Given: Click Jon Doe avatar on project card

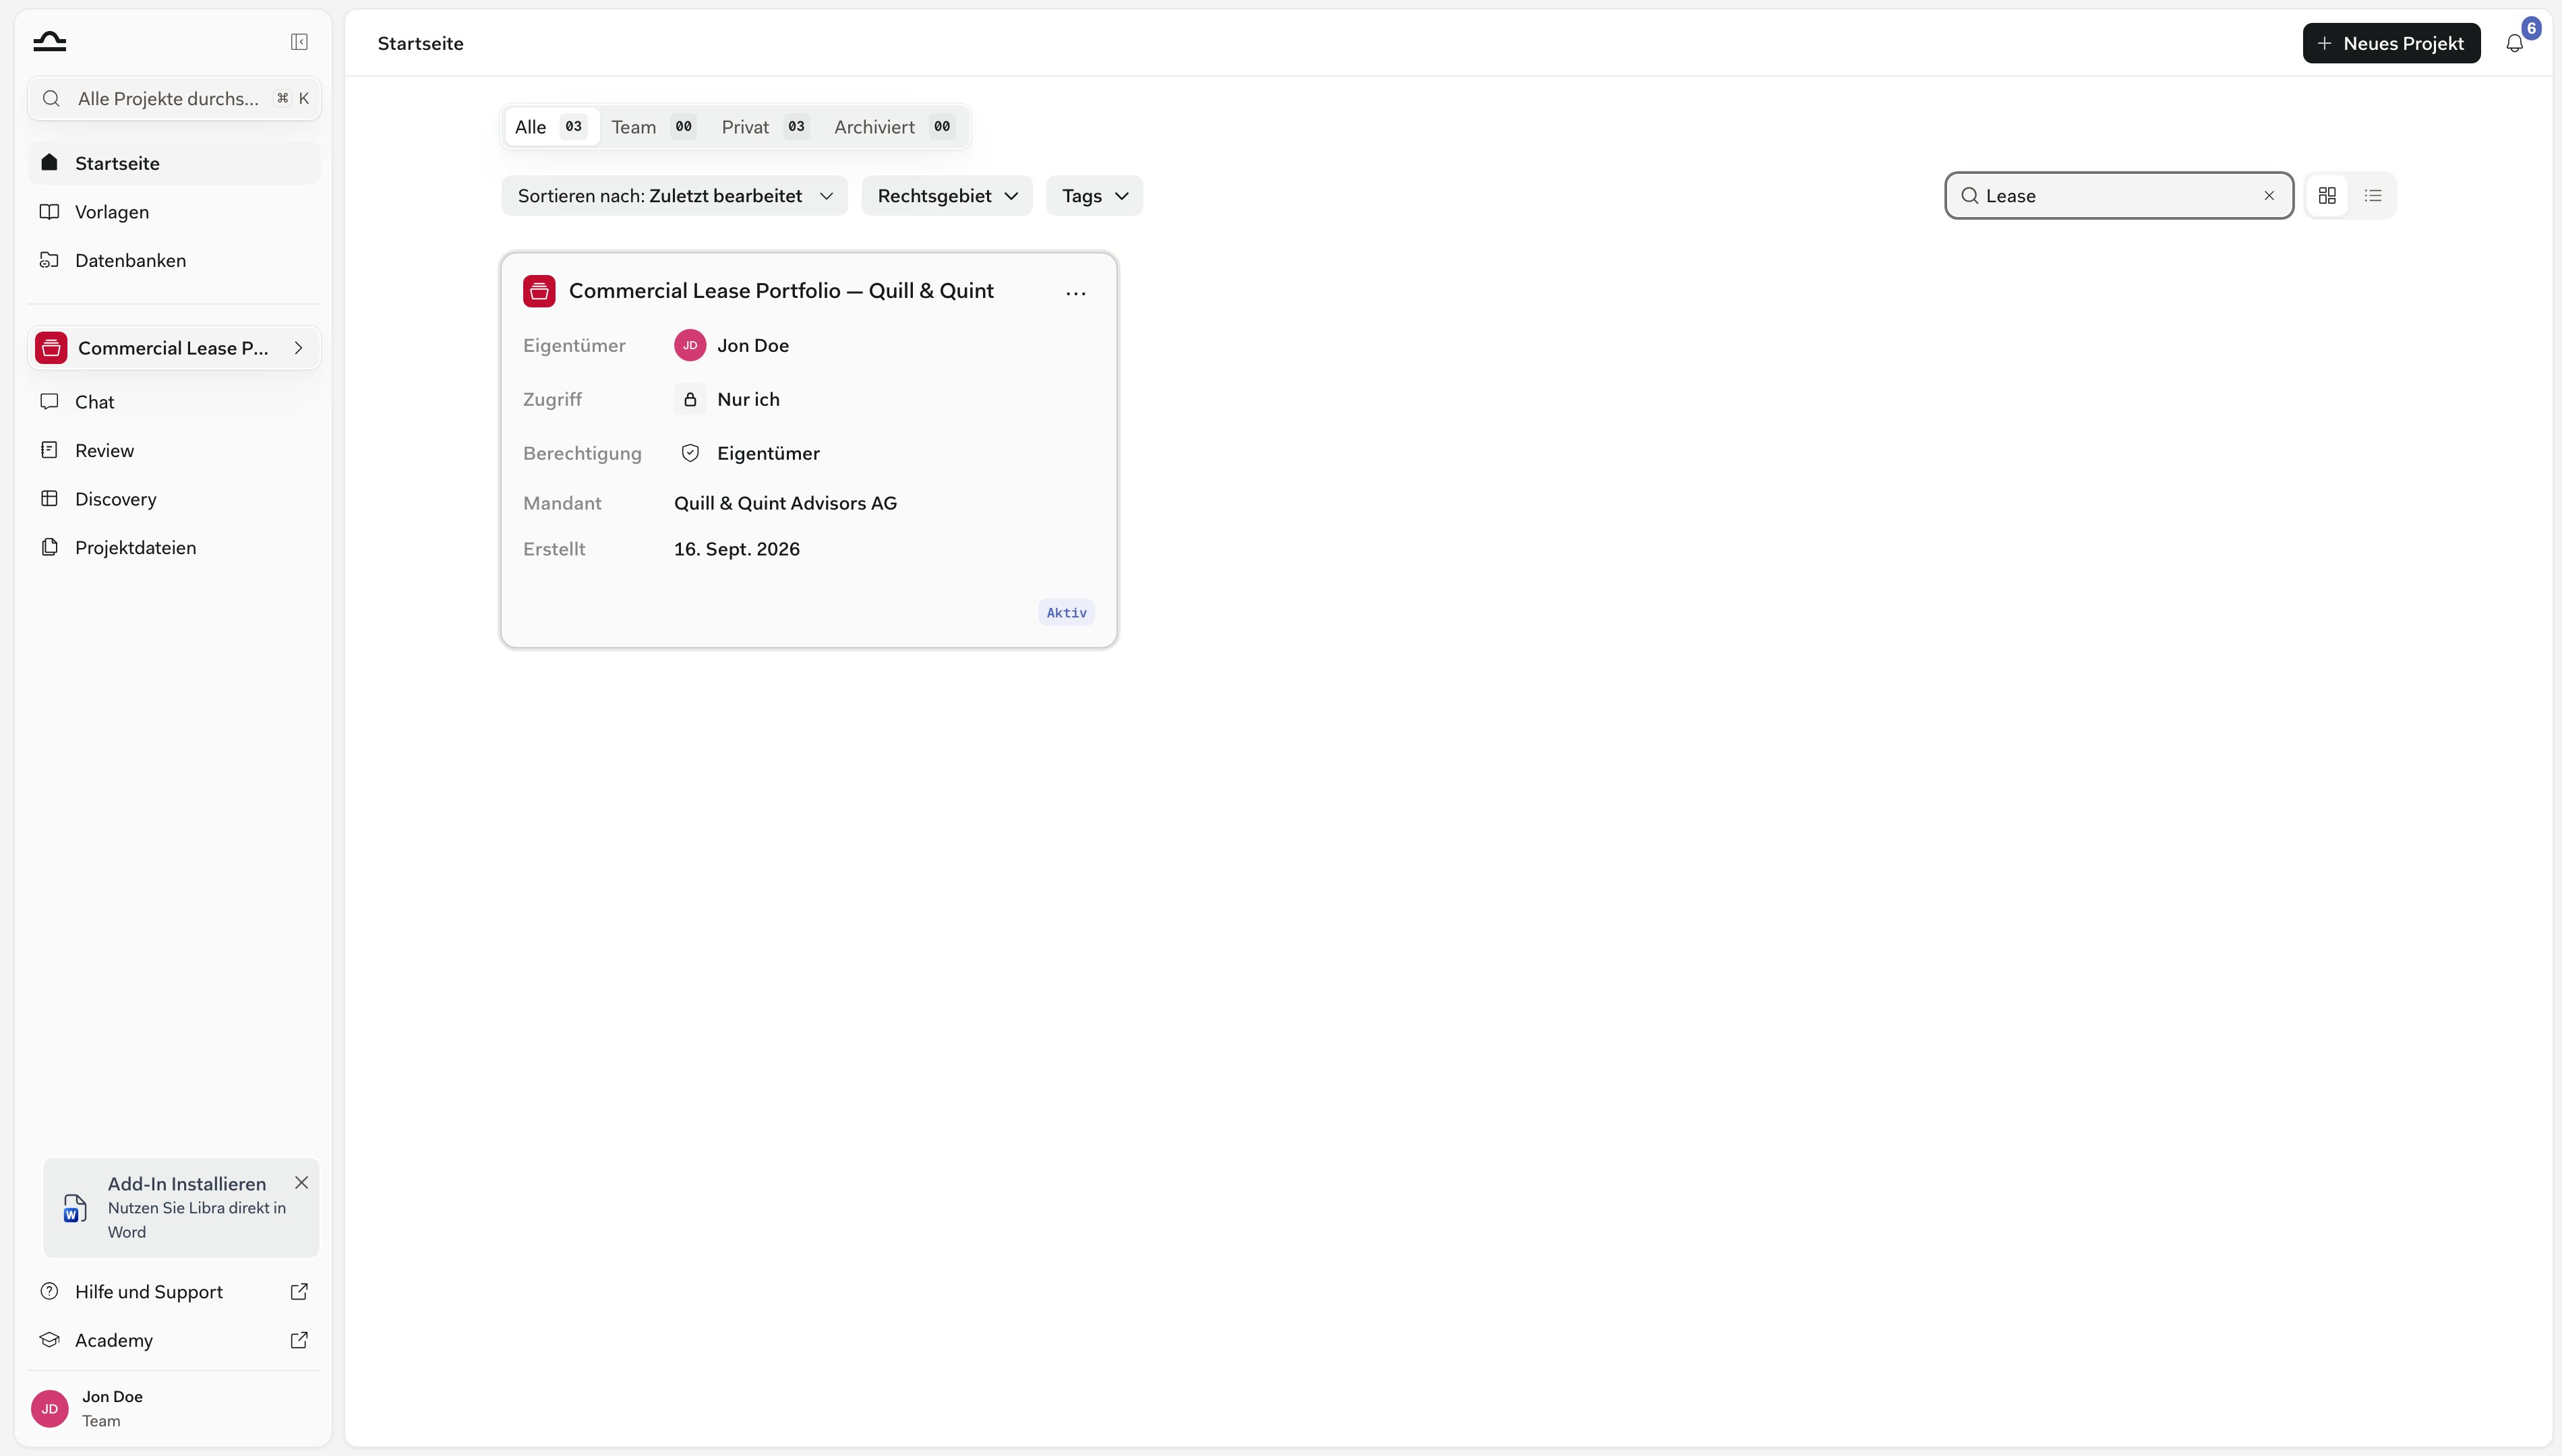Looking at the screenshot, I should pyautogui.click(x=690, y=345).
